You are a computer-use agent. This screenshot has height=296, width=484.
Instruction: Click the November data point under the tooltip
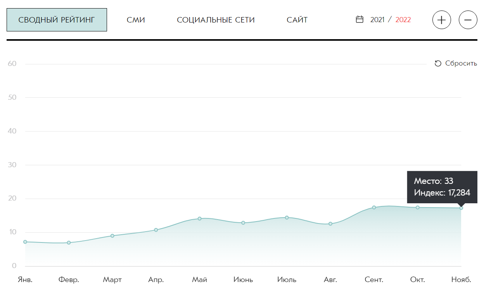click(x=461, y=208)
